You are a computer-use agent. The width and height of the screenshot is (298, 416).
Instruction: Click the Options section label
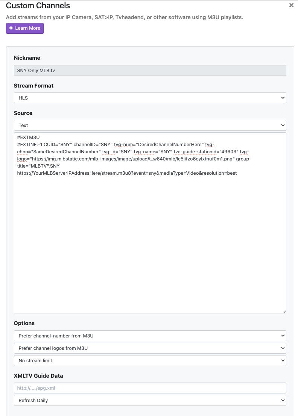pos(24,323)
